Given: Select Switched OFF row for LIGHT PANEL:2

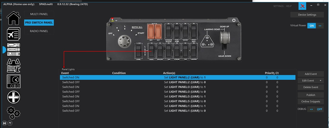Looking at the screenshot, I should click(x=178, y=82).
